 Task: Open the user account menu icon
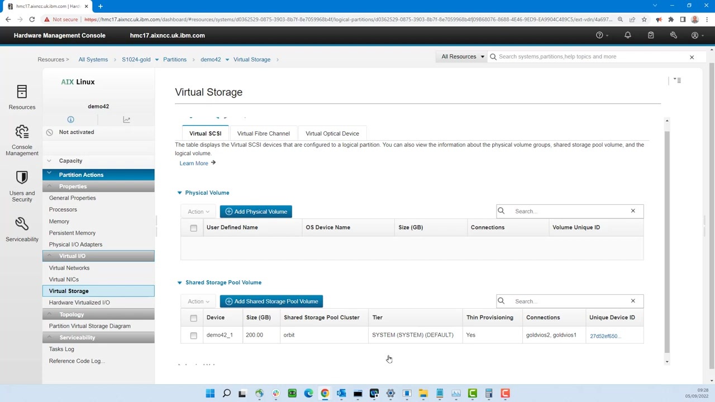pos(695,35)
